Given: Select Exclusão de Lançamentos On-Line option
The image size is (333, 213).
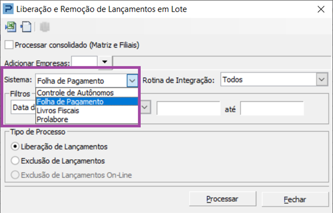Looking at the screenshot, I should pyautogui.click(x=15, y=175).
